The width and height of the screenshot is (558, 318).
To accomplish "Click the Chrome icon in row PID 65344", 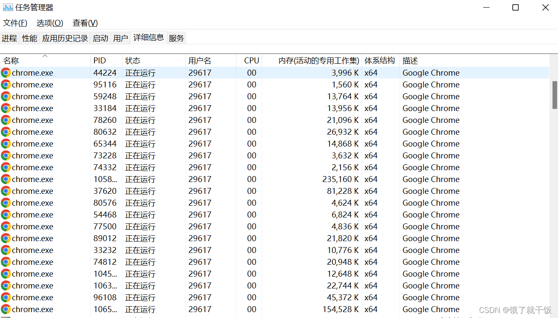I will point(6,144).
